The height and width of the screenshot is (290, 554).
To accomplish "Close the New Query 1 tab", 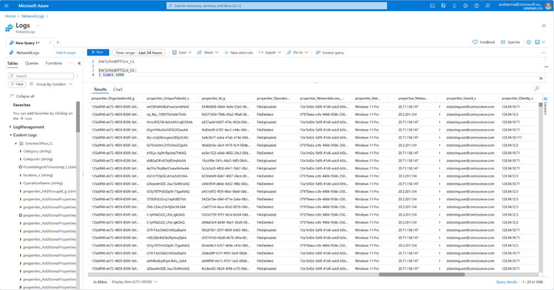I will [x=50, y=43].
